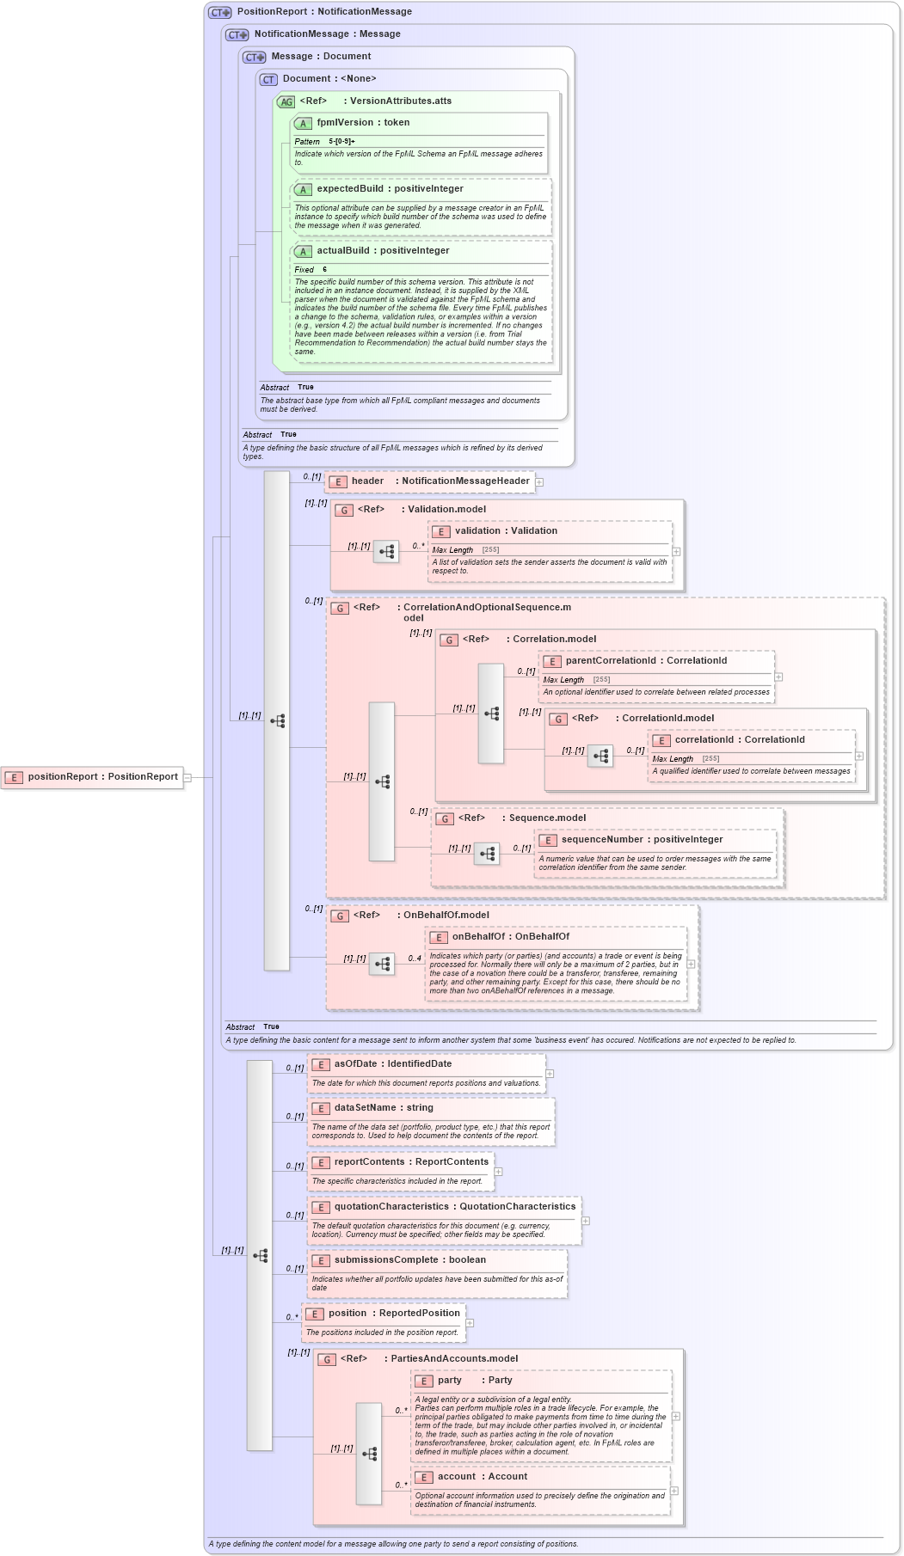This screenshot has height=1556, width=904.
Task: Click the E icon beside parentCorrelationId
Action: point(552,661)
